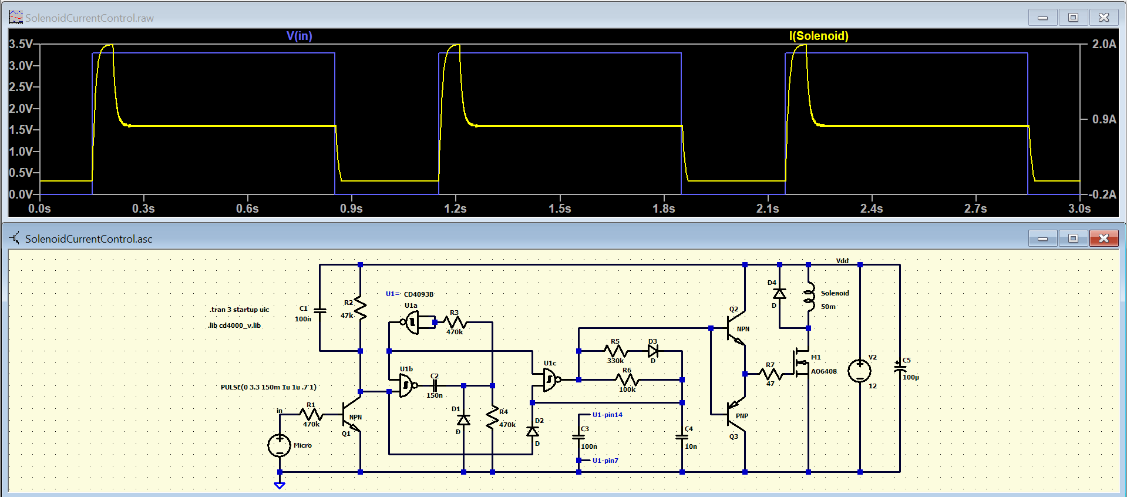The image size is (1127, 497).
Task: Select the V2 voltage source symbol
Action: tap(860, 370)
